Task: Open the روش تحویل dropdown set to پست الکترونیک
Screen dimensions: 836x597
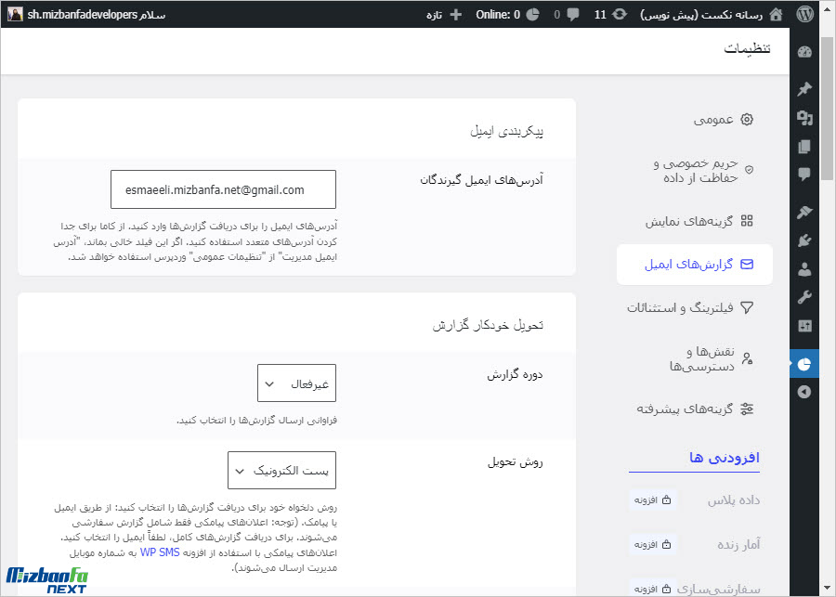Action: pyautogui.click(x=281, y=470)
